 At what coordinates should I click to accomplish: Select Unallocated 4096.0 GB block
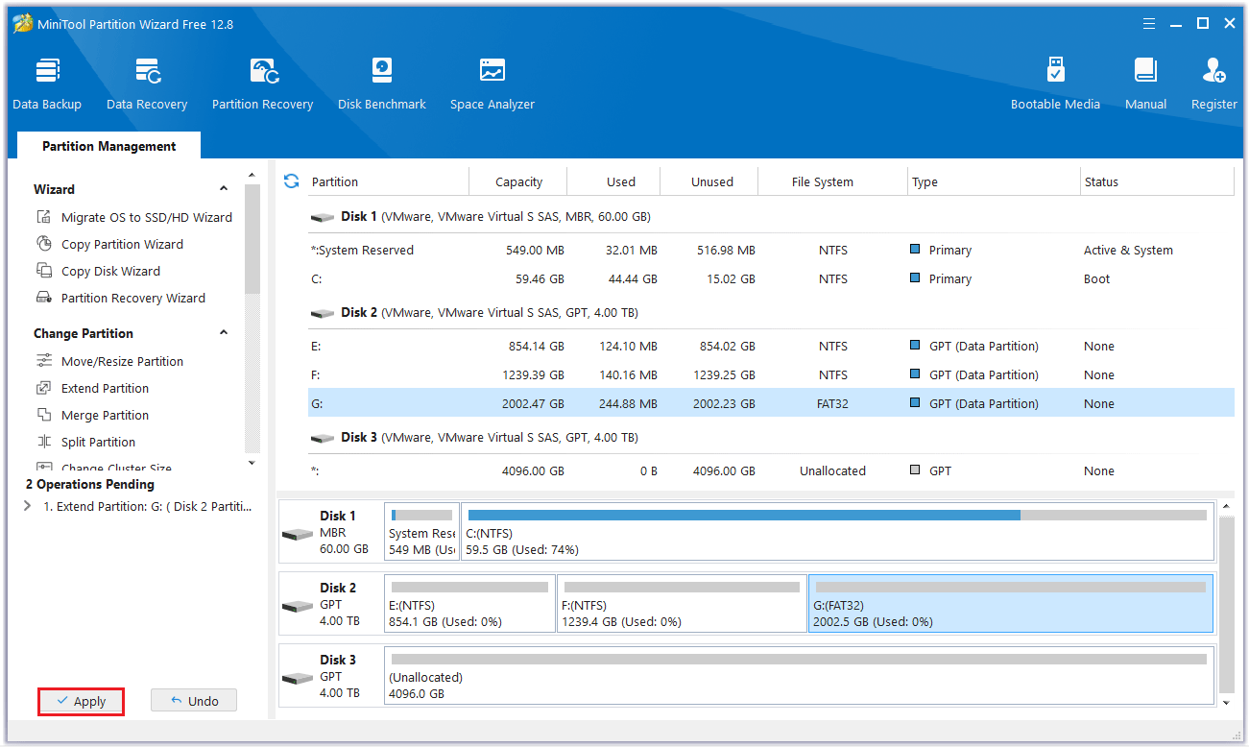[x=799, y=675]
